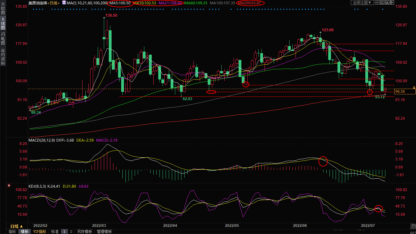416x234 pixels.
Task: Click the rightmost chart tool icon in top-right
Action: click(x=392, y=3)
